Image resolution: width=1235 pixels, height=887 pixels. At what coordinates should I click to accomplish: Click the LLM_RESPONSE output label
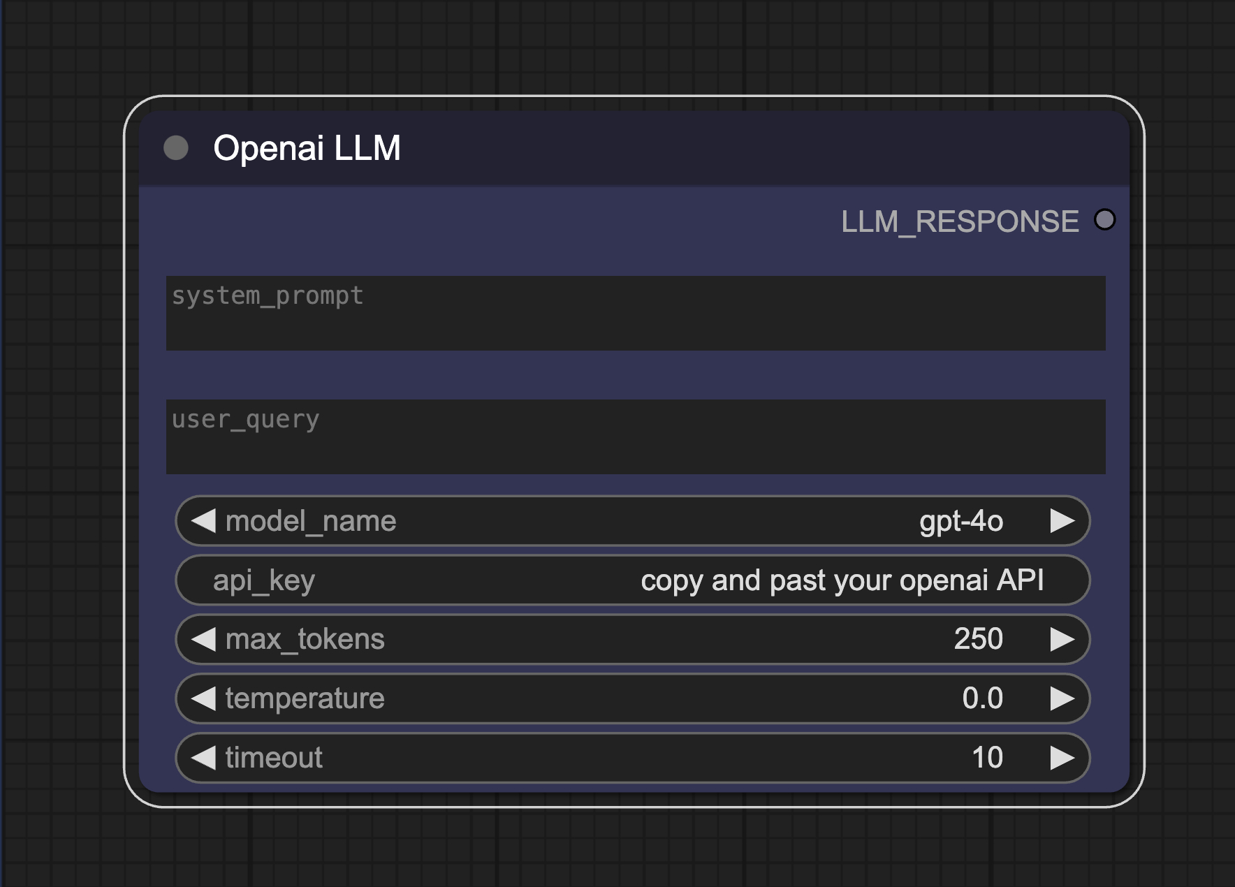(x=960, y=221)
